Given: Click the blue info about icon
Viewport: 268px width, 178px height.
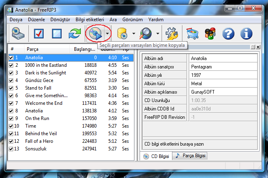Looking at the screenshot, I should click(x=246, y=34).
